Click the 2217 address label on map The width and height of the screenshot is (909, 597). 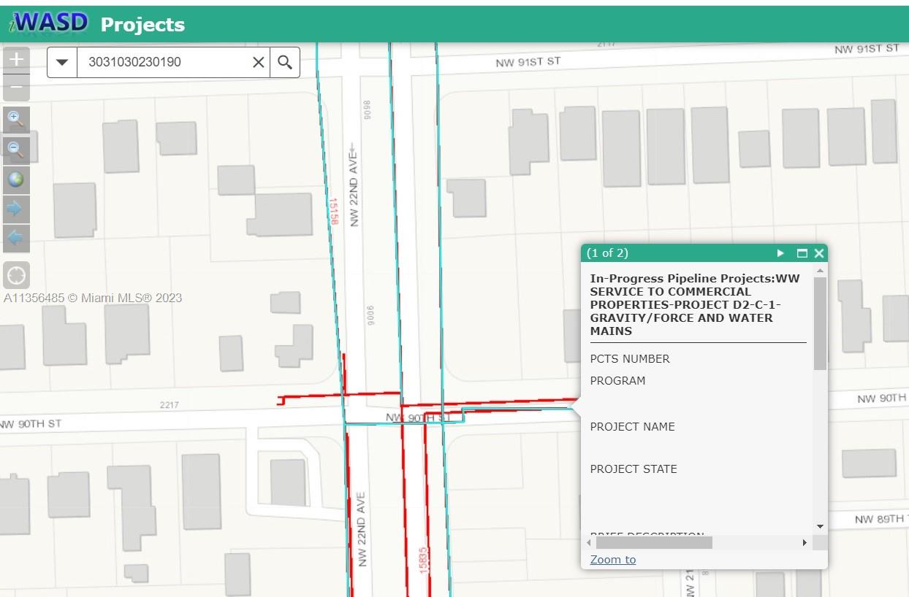[x=169, y=405]
